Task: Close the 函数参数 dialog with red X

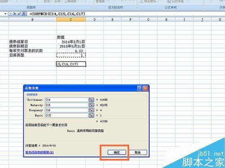Action: (146, 88)
